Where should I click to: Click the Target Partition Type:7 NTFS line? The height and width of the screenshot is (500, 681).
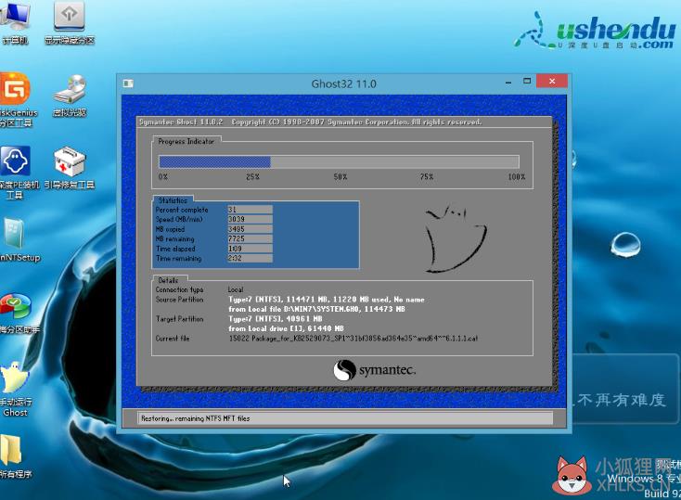[x=276, y=319]
